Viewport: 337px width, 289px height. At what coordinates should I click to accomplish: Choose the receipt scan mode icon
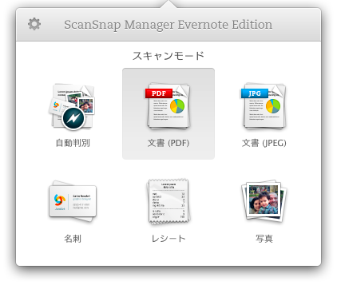(168, 202)
